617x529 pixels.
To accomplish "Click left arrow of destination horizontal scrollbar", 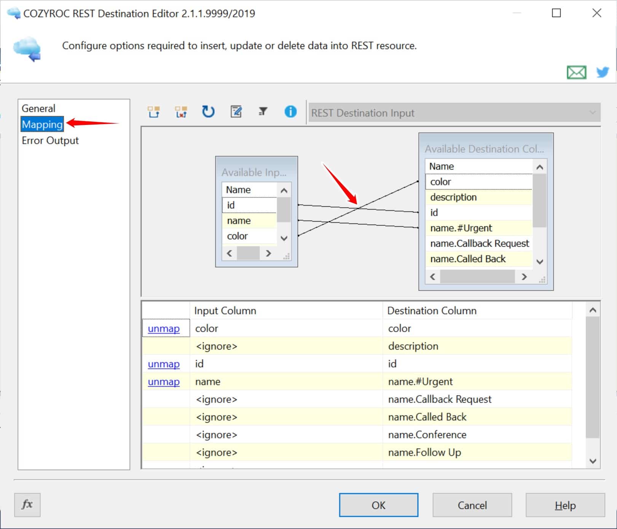I will [432, 277].
